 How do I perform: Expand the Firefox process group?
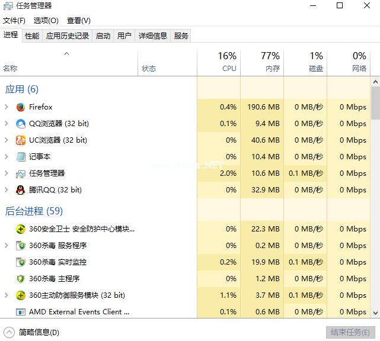point(6,107)
